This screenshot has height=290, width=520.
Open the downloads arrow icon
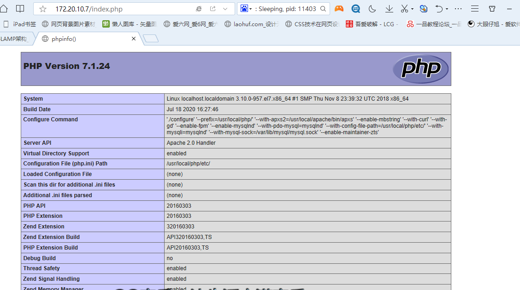[389, 9]
